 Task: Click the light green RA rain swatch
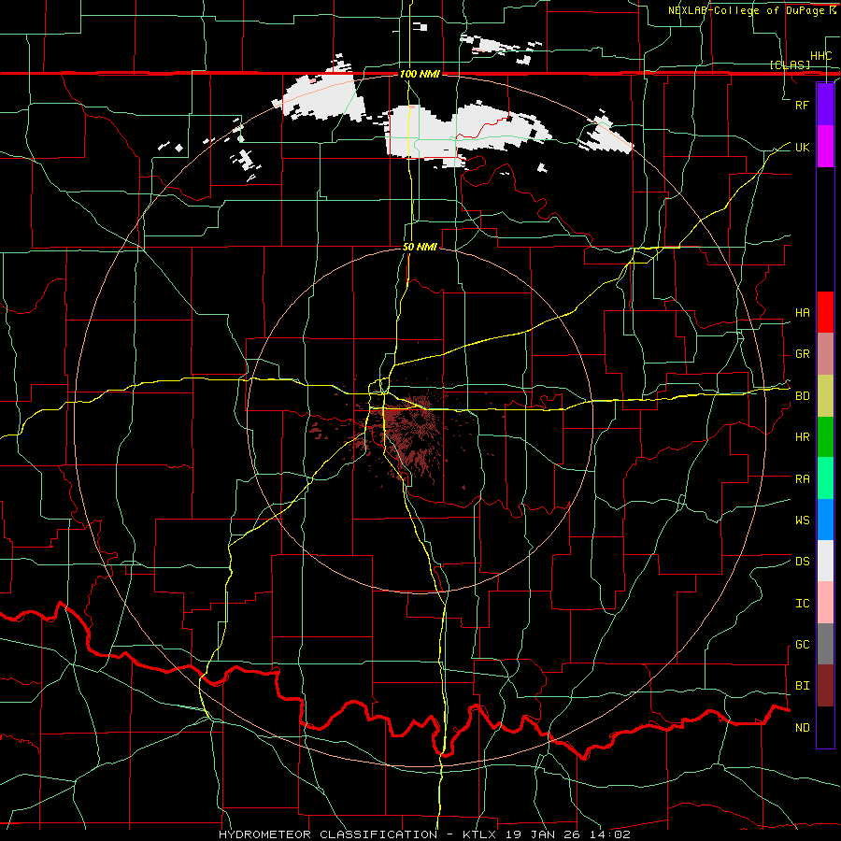coord(825,478)
